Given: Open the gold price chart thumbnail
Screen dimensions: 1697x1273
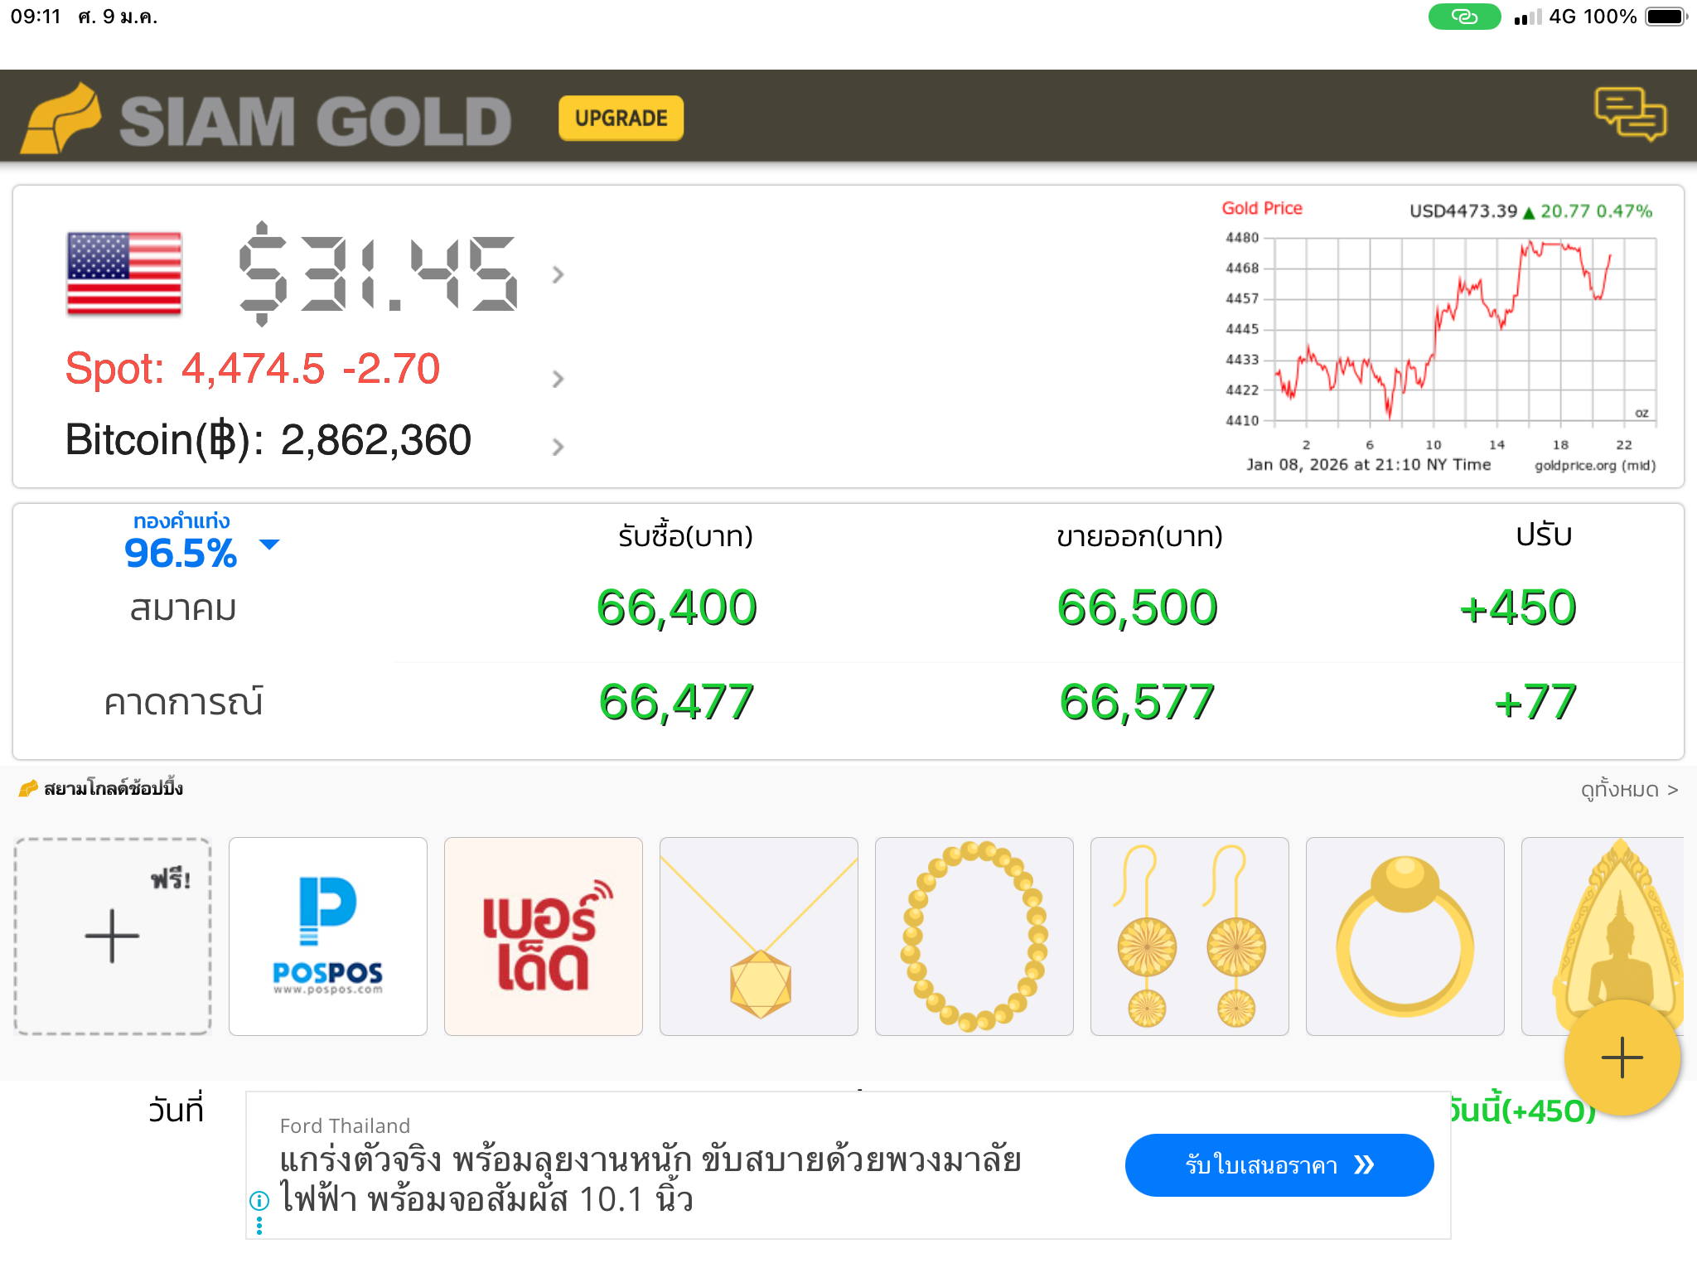Looking at the screenshot, I should point(1438,336).
